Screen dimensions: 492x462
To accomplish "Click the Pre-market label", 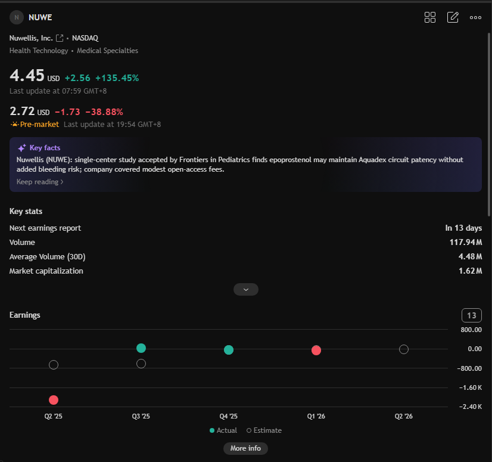I will coord(39,125).
